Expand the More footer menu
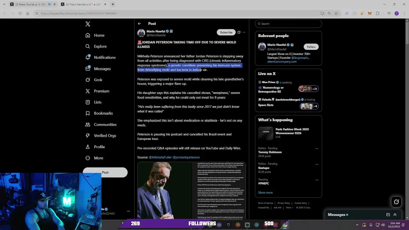This screenshot has height=230, width=409. coord(289,208)
